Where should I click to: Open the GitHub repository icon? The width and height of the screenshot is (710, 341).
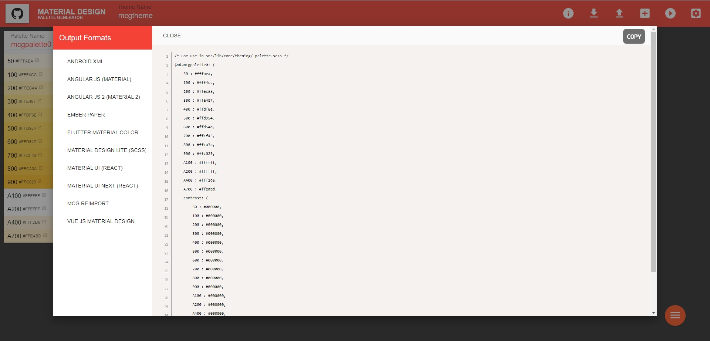click(x=17, y=14)
